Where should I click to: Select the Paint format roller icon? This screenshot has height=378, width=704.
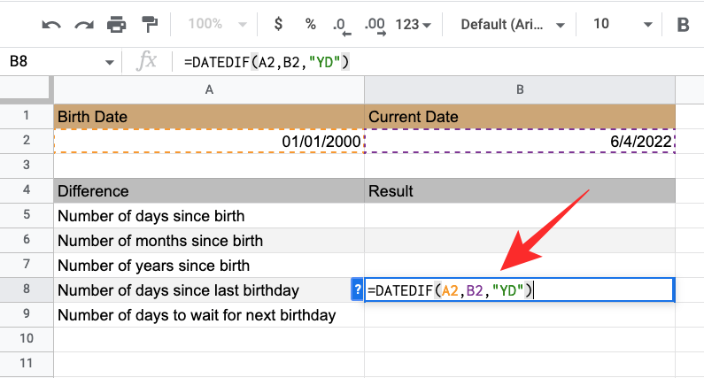click(149, 25)
